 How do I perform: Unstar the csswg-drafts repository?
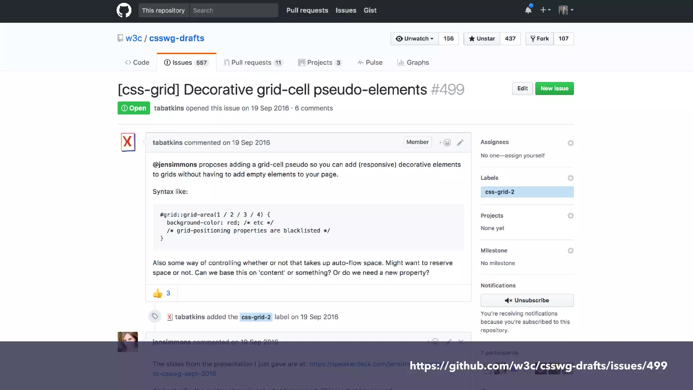(x=482, y=39)
